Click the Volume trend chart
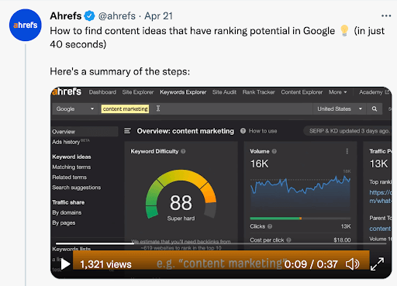Image resolution: width=397 pixels, height=286 pixels. [300, 191]
